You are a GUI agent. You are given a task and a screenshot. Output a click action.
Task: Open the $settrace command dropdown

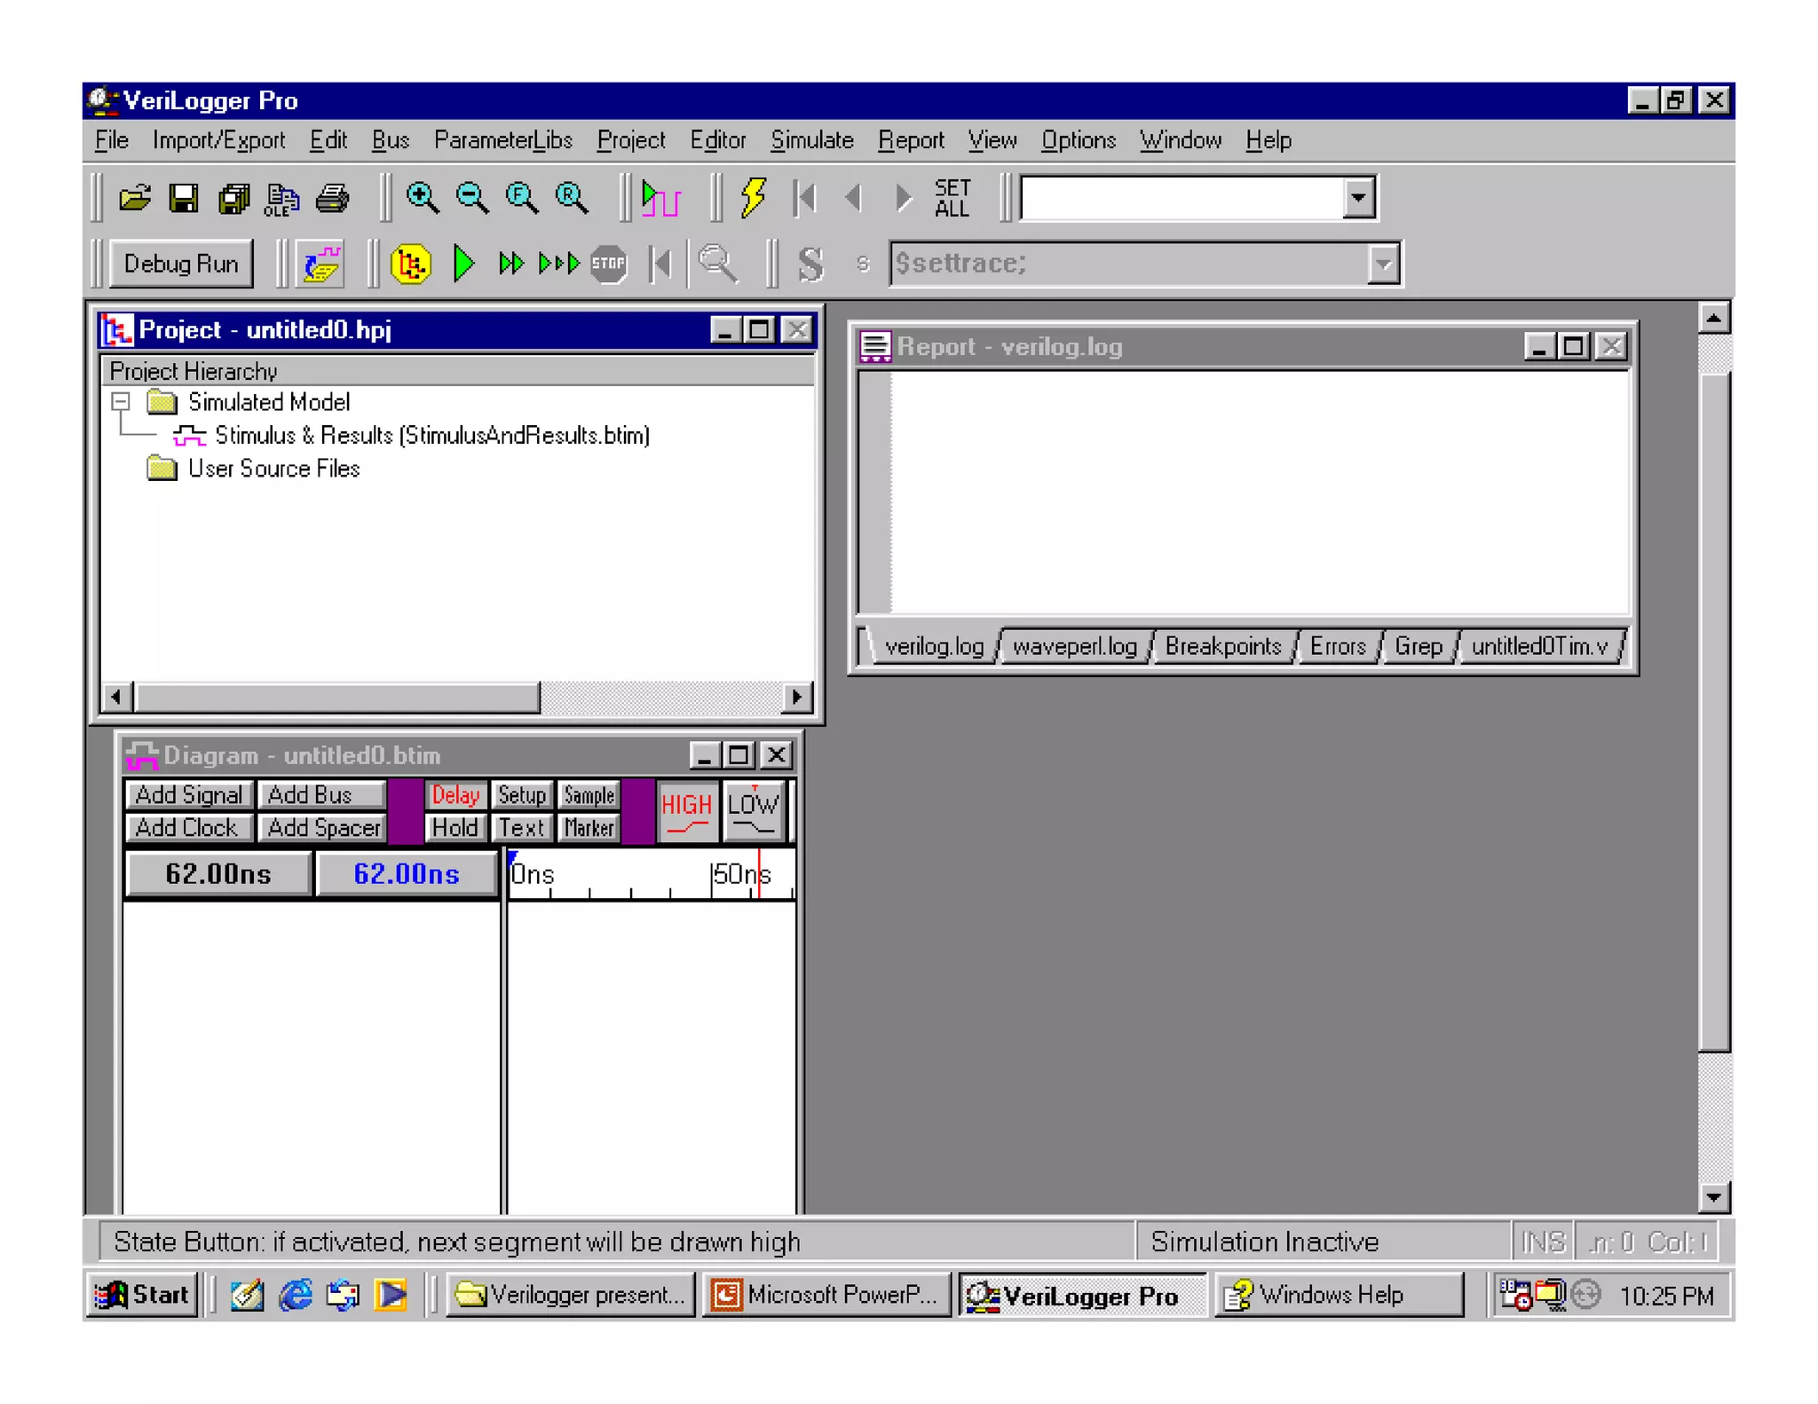click(1382, 264)
